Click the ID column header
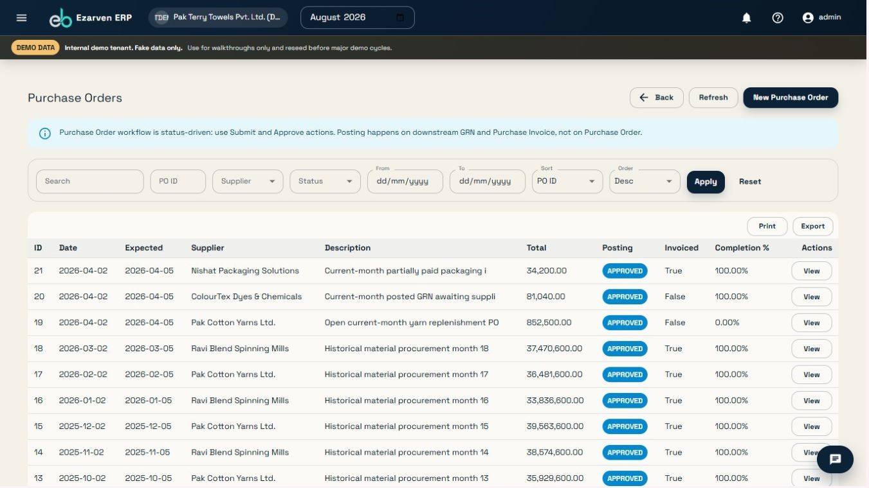This screenshot has height=488, width=869. point(38,248)
